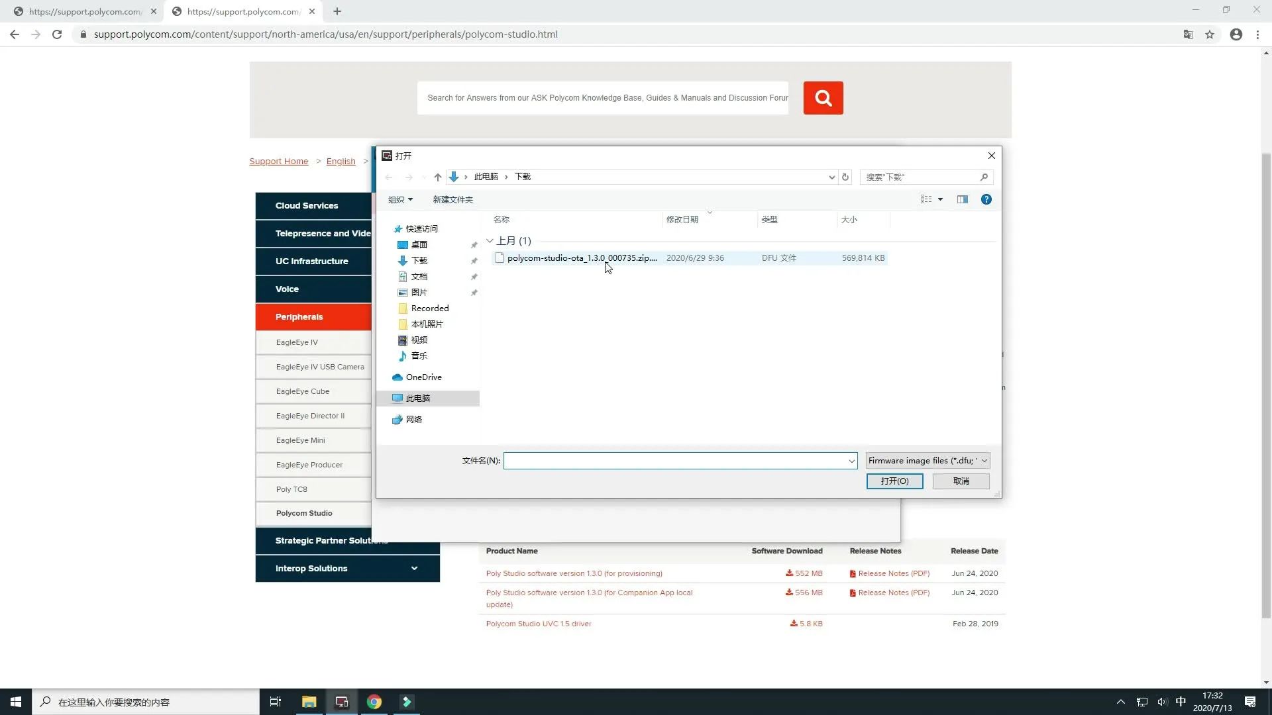Open UC Infrastructure sidebar menu

click(x=314, y=262)
